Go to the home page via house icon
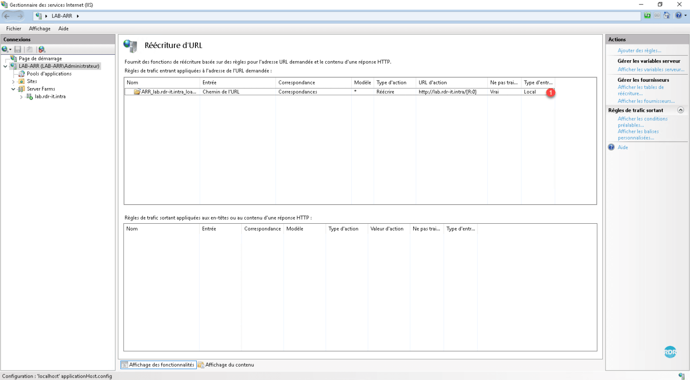This screenshot has width=690, height=380. tap(667, 16)
